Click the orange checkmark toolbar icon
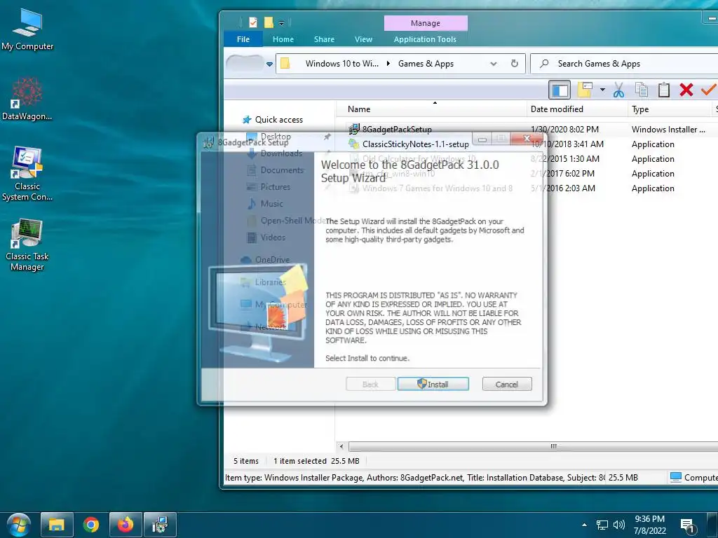718x538 pixels. tap(708, 90)
